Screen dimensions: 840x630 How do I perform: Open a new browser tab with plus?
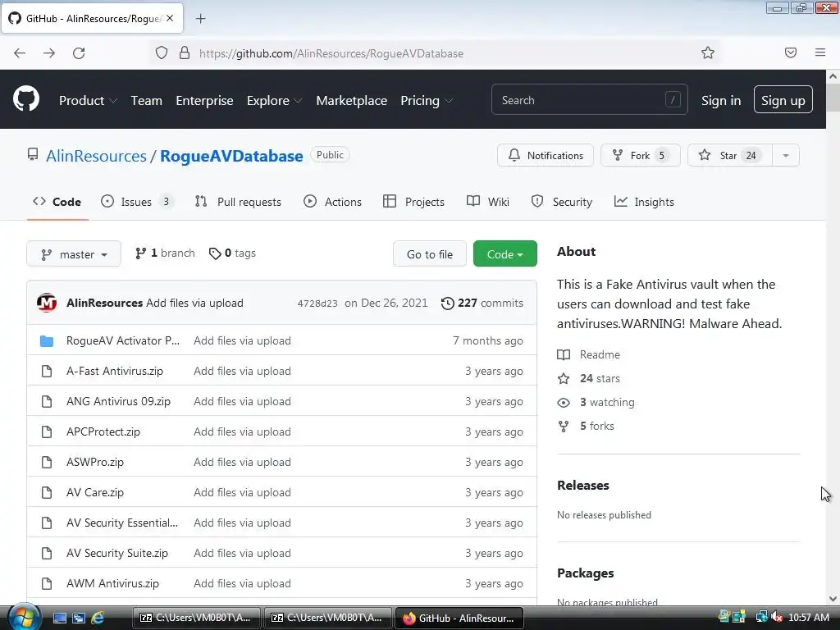pyautogui.click(x=200, y=19)
